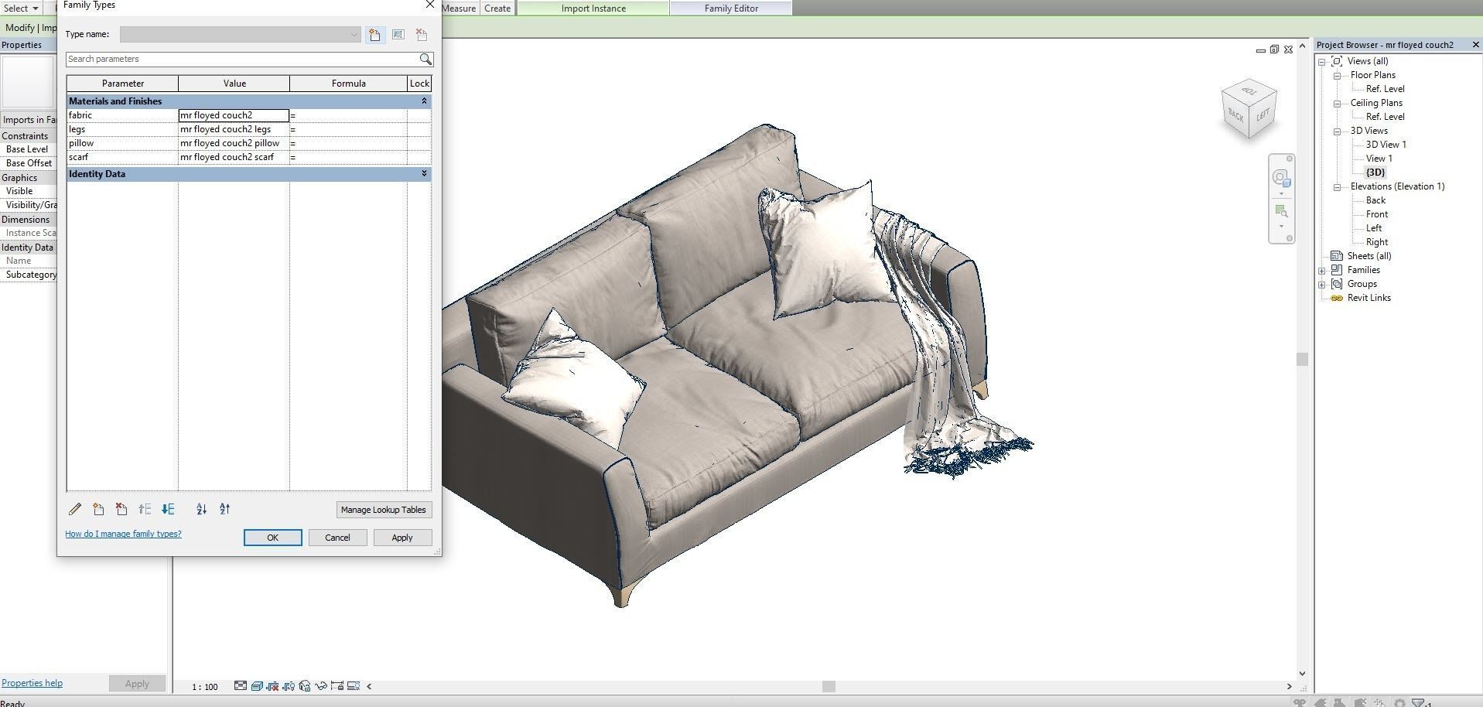Toggle Show Crop Region icon

(x=289, y=686)
